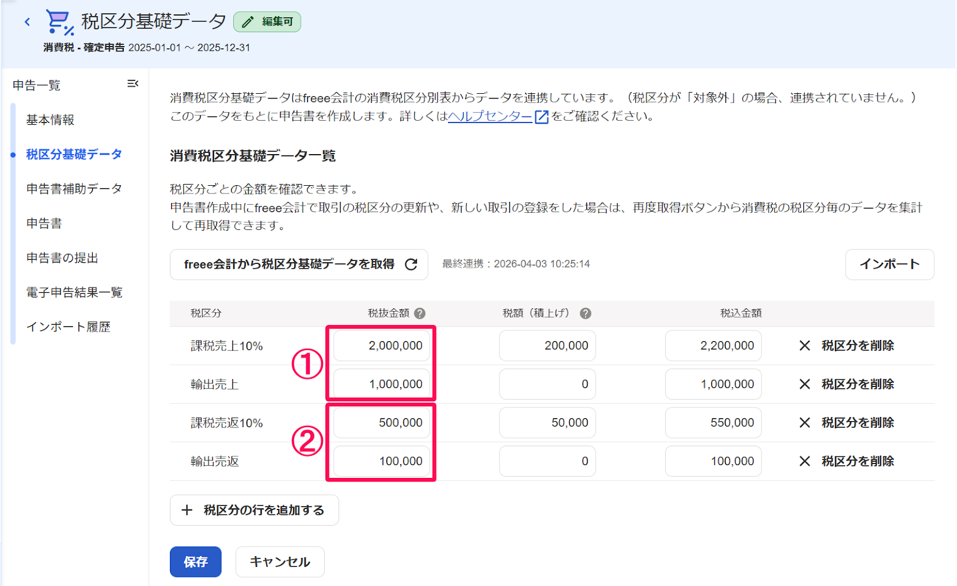This screenshot has height=586, width=957.
Task: Click the 編集可 editable badge
Action: coord(267,22)
